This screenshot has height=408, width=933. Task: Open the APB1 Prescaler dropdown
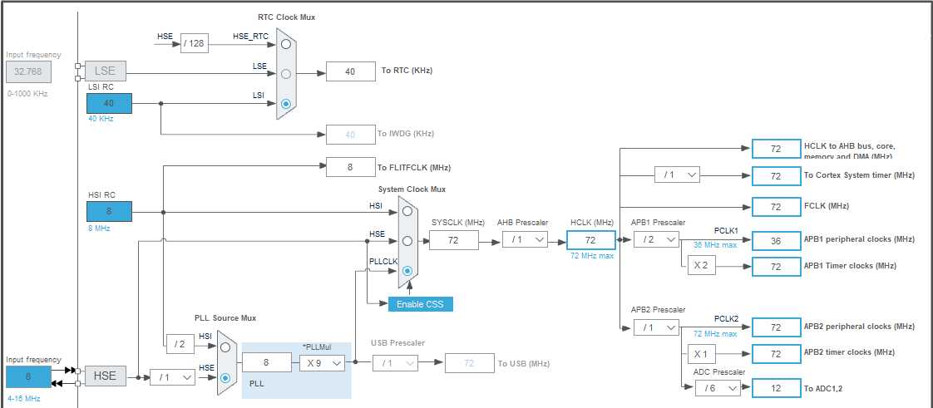pos(656,239)
